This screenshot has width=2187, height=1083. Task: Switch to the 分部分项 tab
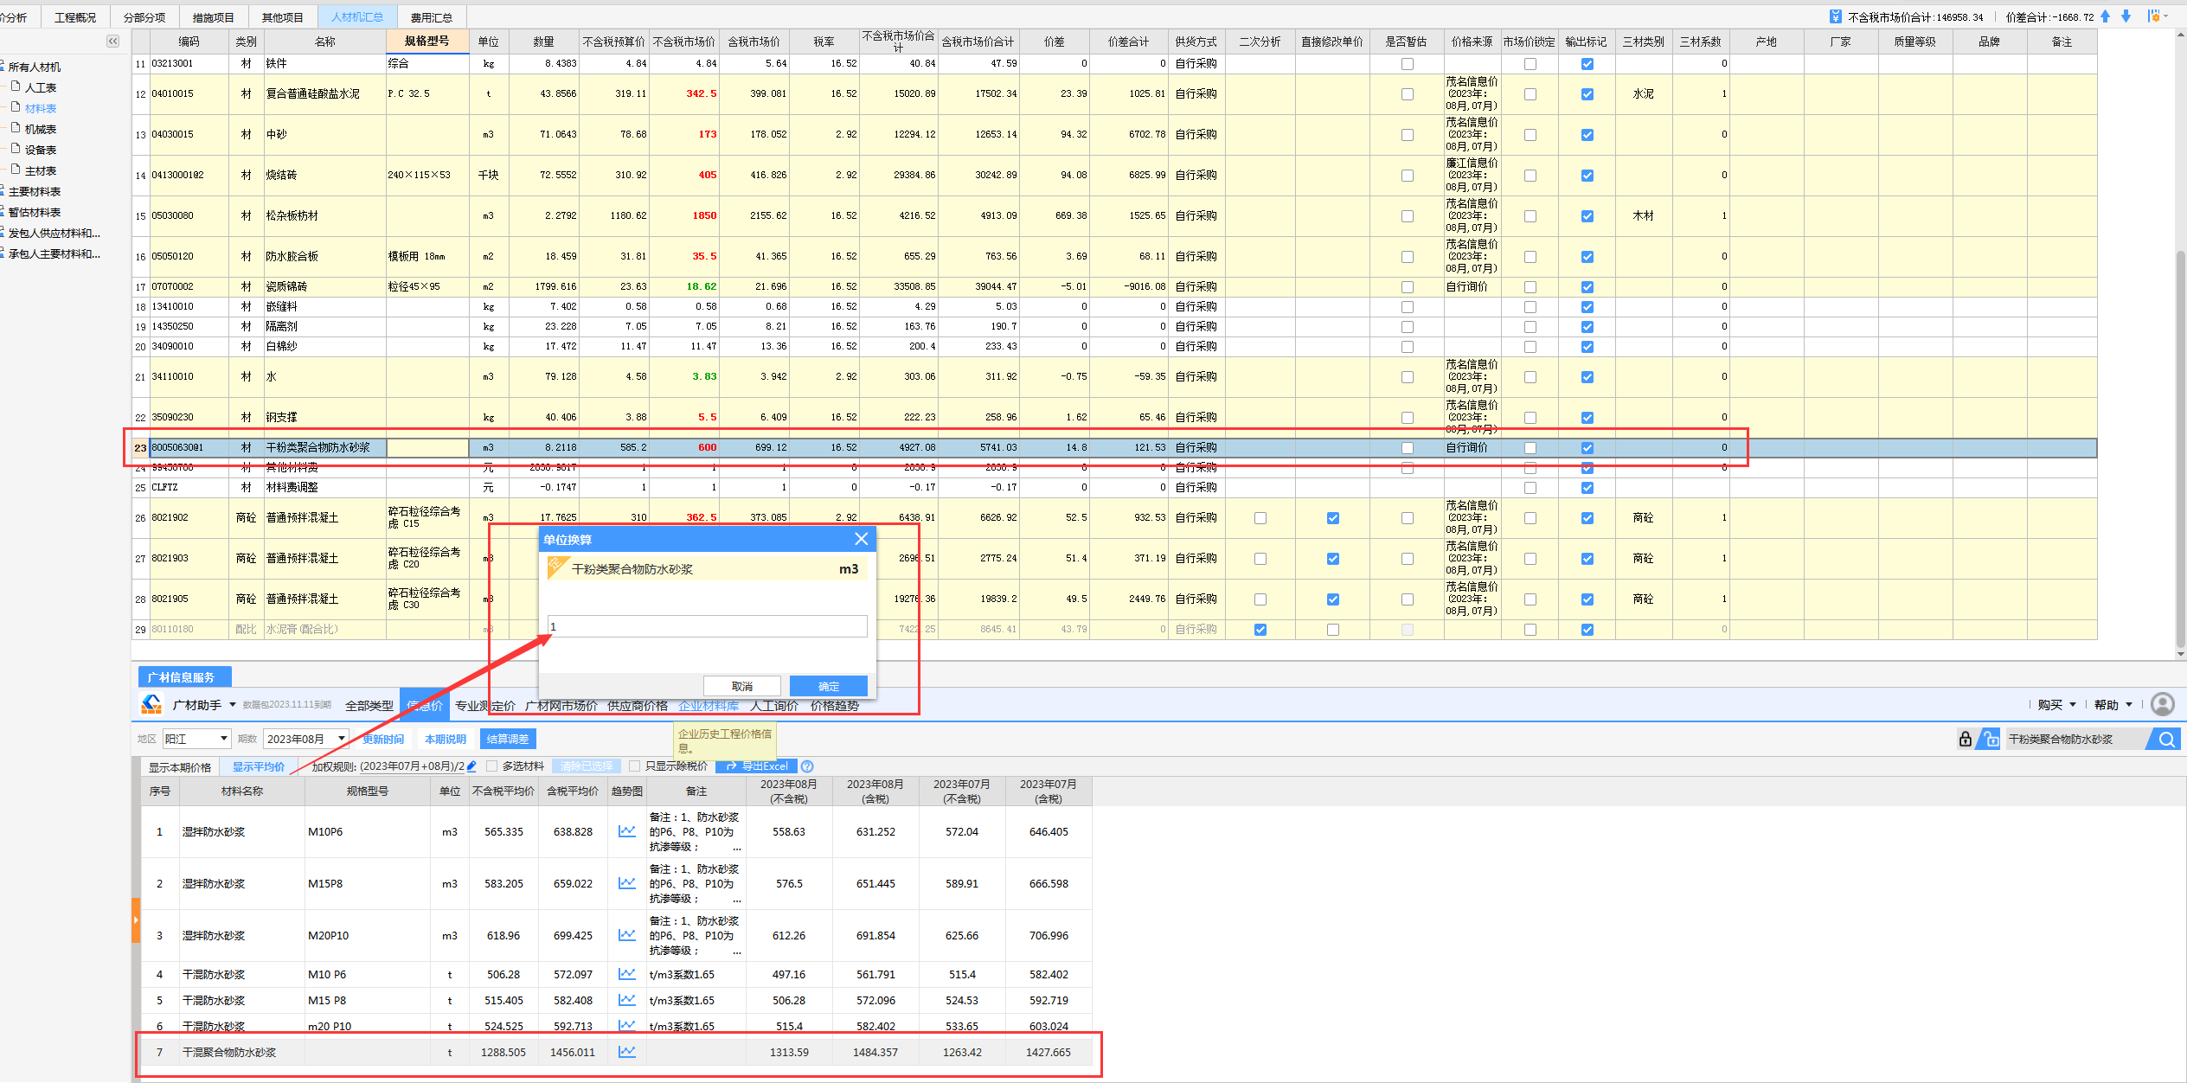pos(144,17)
